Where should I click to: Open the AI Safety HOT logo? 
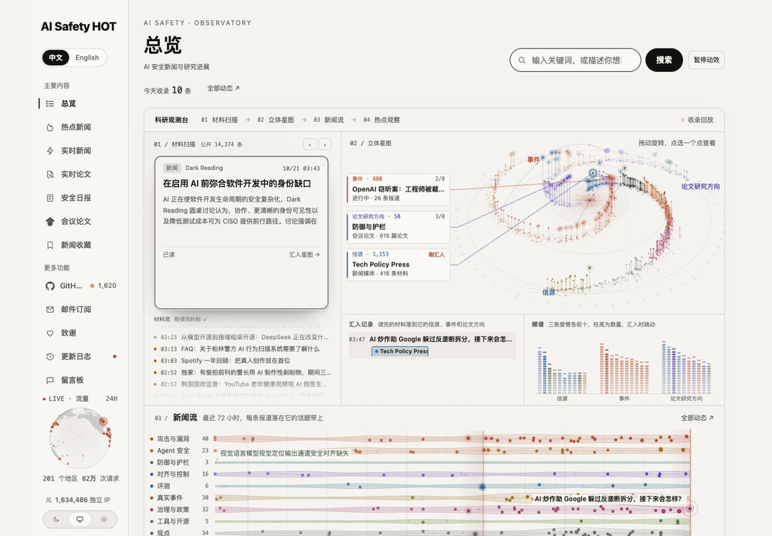pos(79,26)
